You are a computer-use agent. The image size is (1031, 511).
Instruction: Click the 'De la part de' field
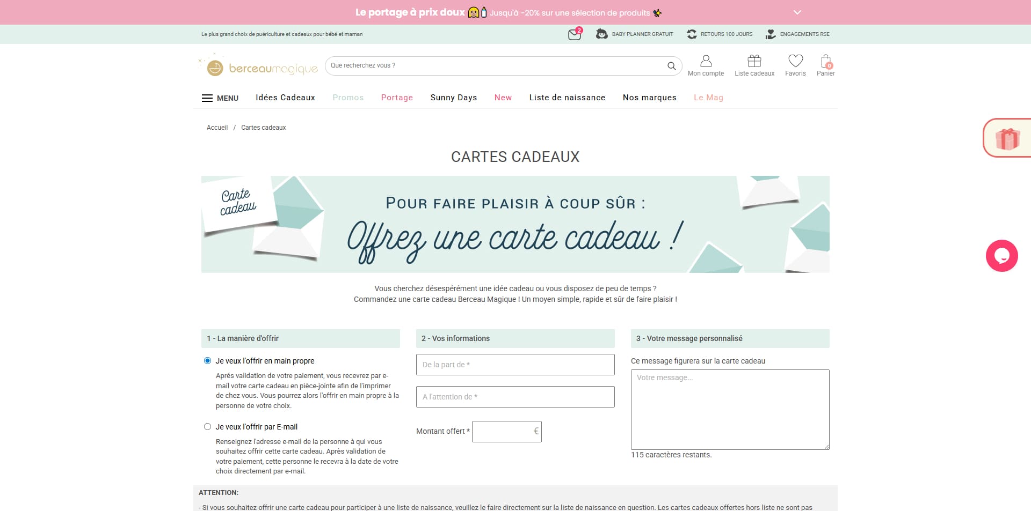coord(515,365)
